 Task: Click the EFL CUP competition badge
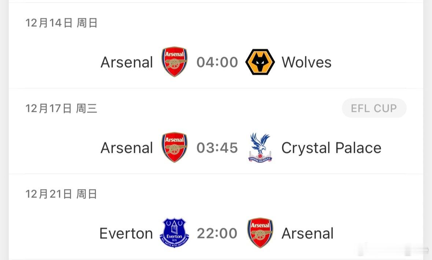pyautogui.click(x=374, y=108)
